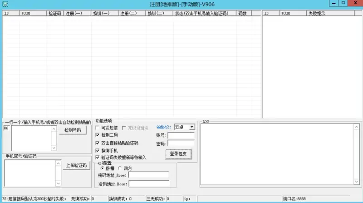Toggle the 换绑手机 checkbox
363x203 pixels.
point(98,150)
